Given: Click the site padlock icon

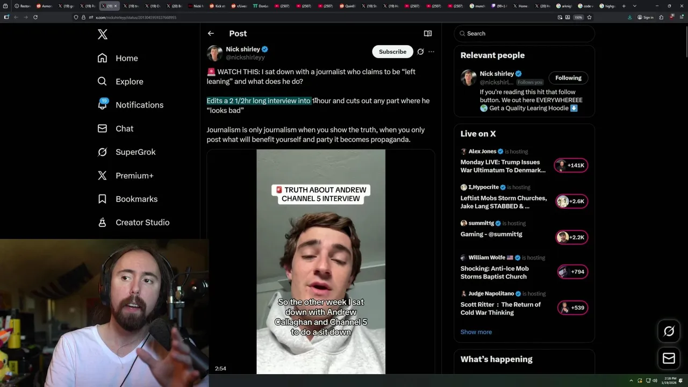Looking at the screenshot, I should pos(83,17).
